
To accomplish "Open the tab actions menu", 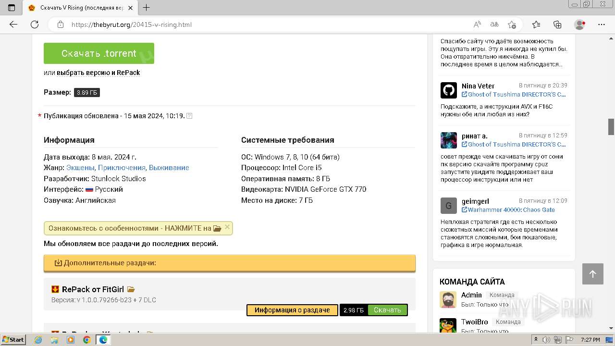I will point(12,8).
